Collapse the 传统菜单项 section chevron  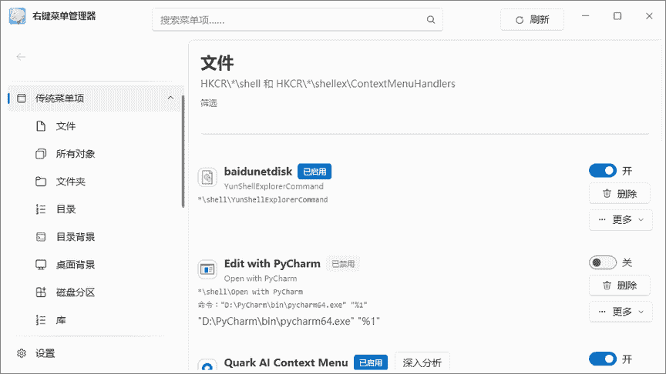point(171,98)
